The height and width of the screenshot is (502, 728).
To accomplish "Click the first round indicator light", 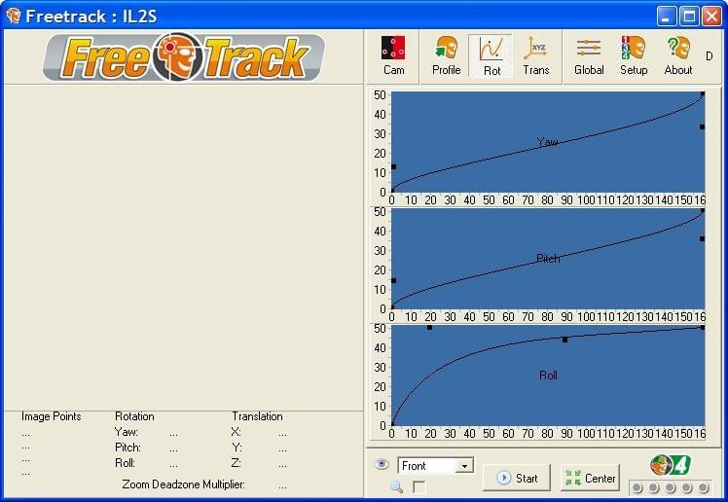I will click(637, 487).
